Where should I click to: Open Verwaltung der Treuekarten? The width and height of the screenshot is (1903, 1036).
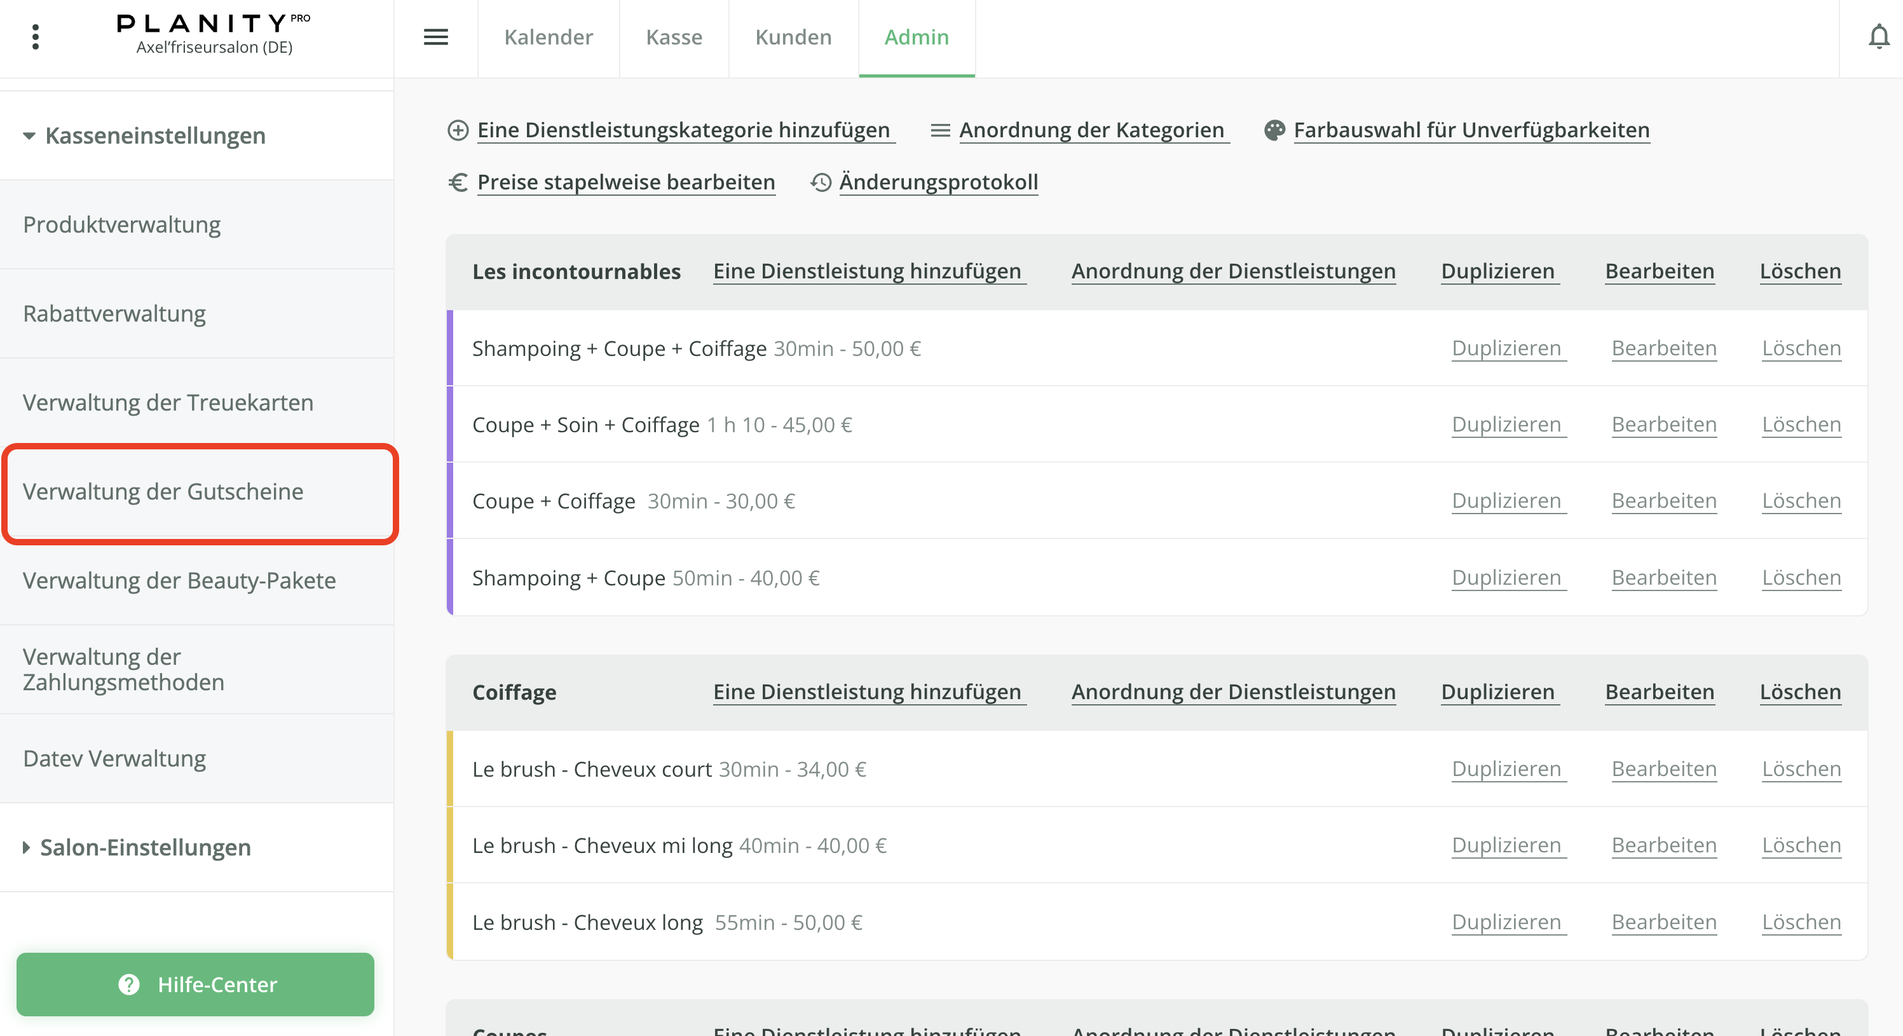tap(196, 403)
